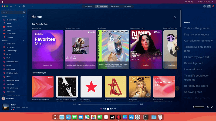Open the New Music Mix cover
Screen dimensions: 216x121
click(x=164, y=87)
